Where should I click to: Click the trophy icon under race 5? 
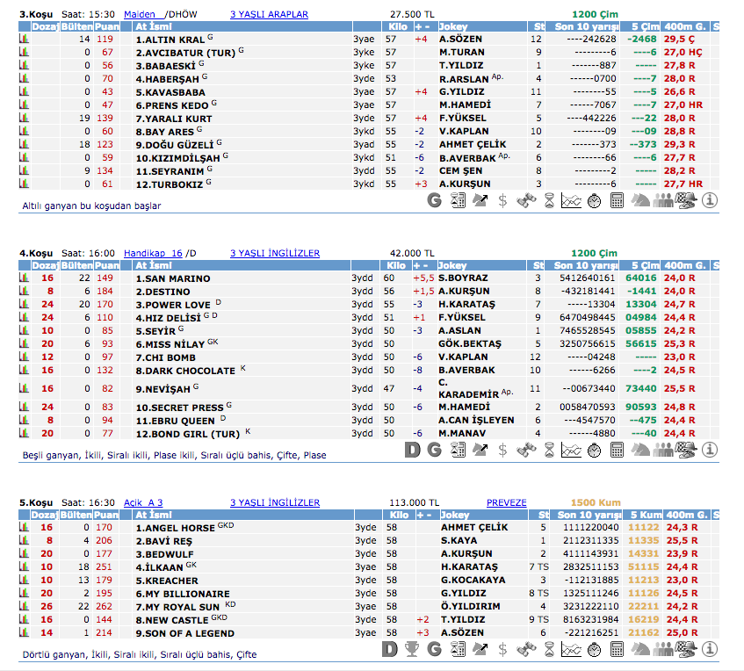click(x=412, y=649)
